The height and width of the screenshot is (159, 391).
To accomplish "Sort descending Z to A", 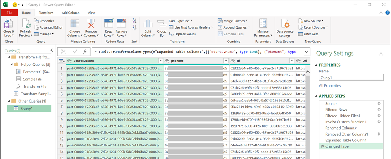I will pos(135,27).
